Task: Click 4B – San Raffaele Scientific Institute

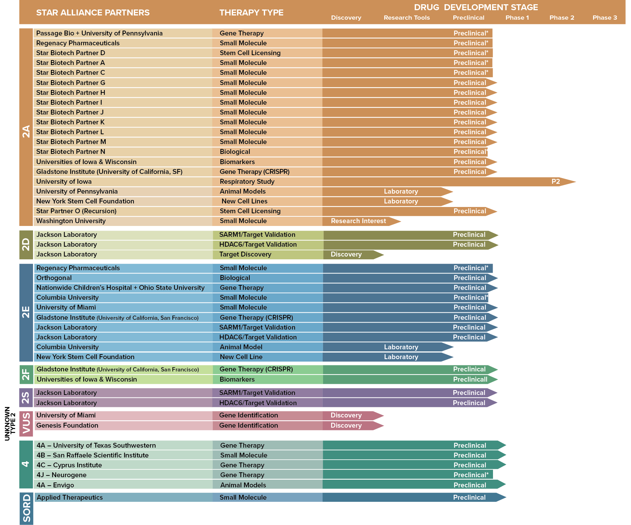Action: click(x=93, y=455)
